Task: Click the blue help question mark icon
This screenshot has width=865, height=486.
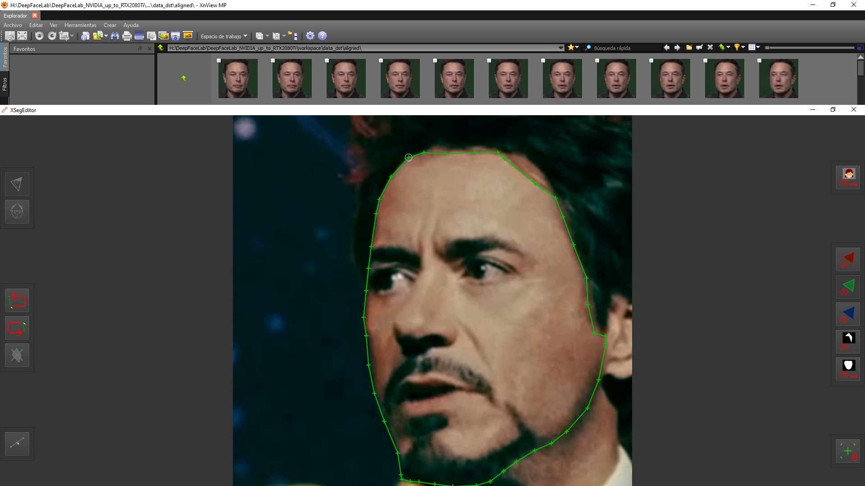Action: coord(322,36)
